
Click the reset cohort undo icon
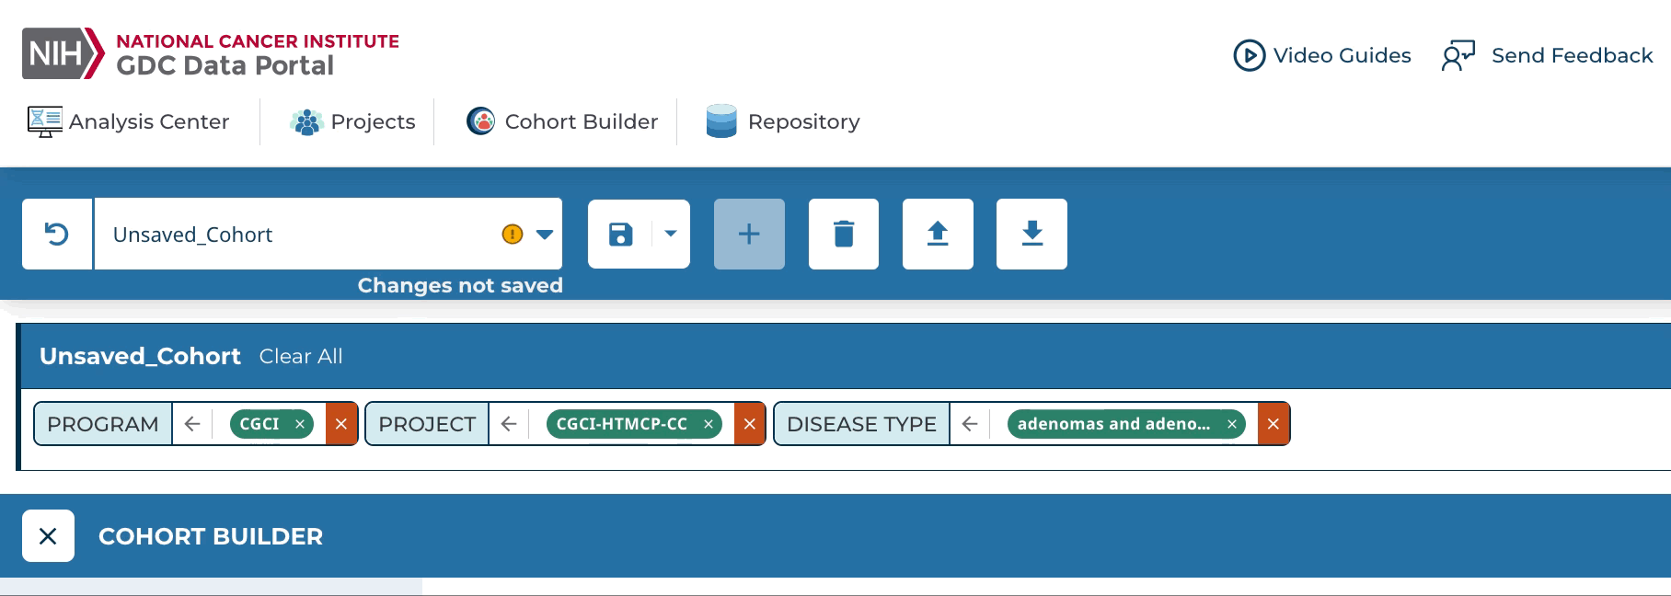57,235
